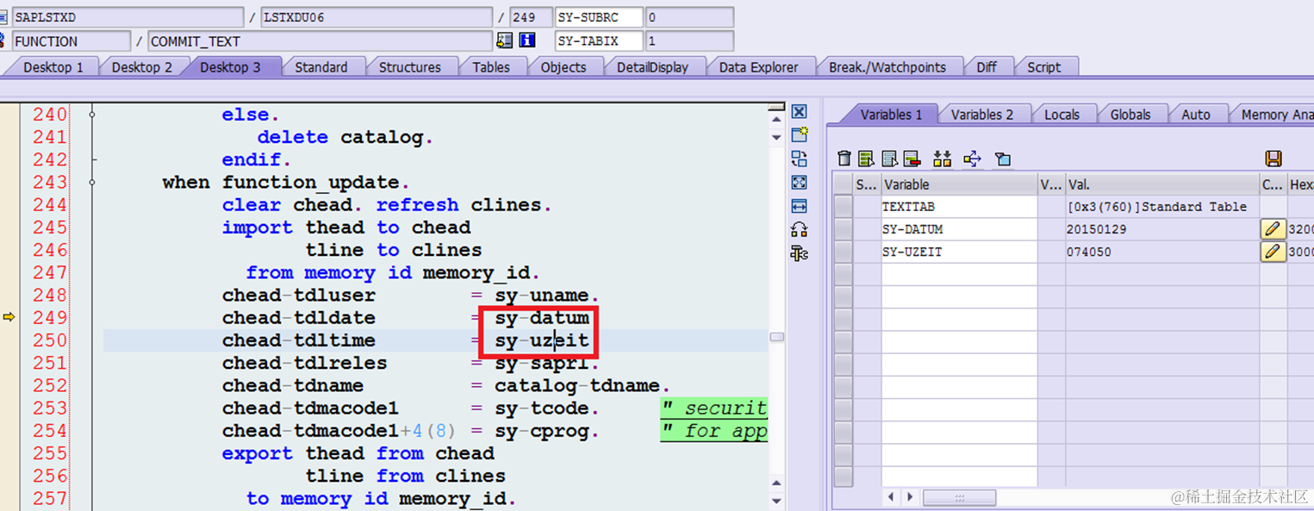
Task: Select the row header of the TEXTTAB row
Action: (x=843, y=207)
